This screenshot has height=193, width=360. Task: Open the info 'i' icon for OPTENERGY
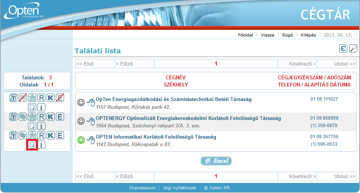[41, 126]
